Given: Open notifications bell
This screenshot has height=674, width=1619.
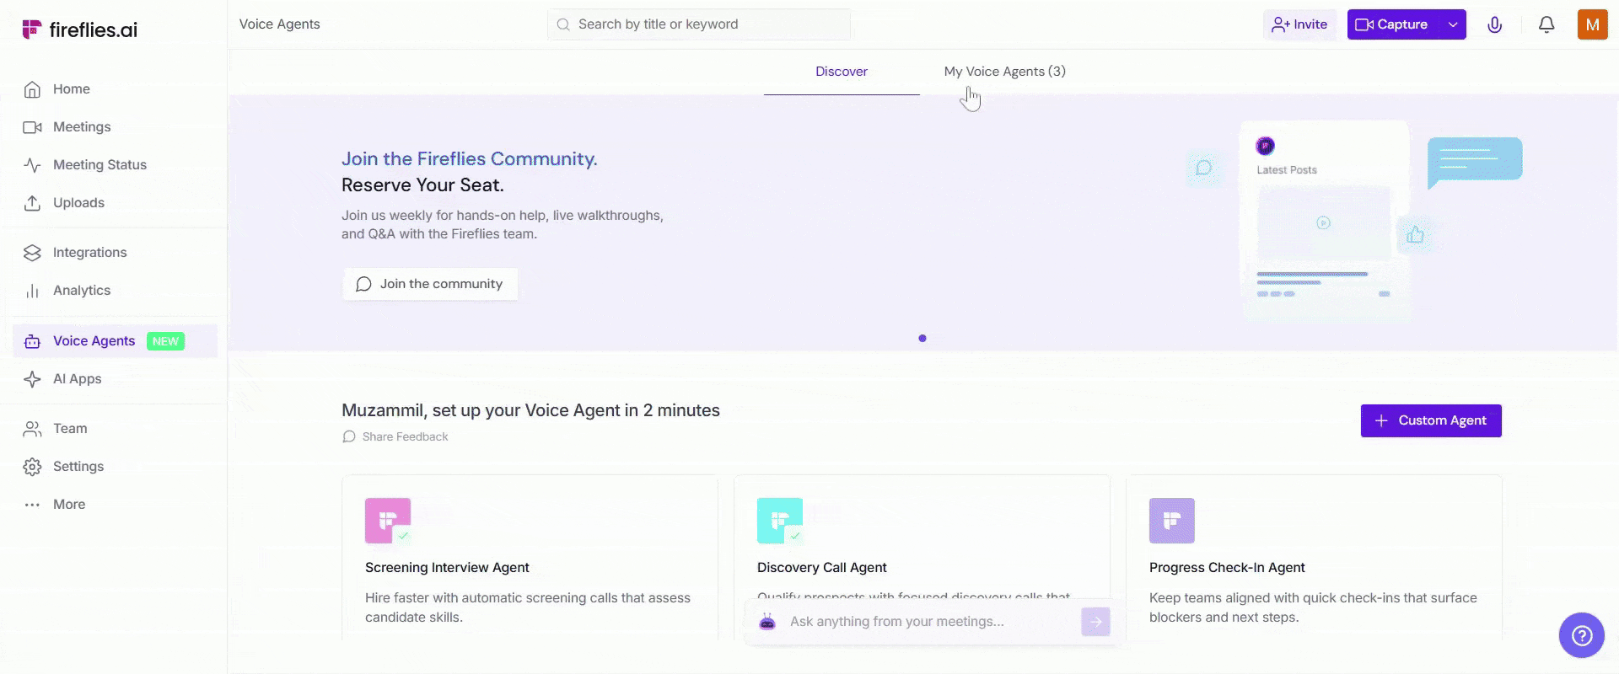Looking at the screenshot, I should [1546, 24].
